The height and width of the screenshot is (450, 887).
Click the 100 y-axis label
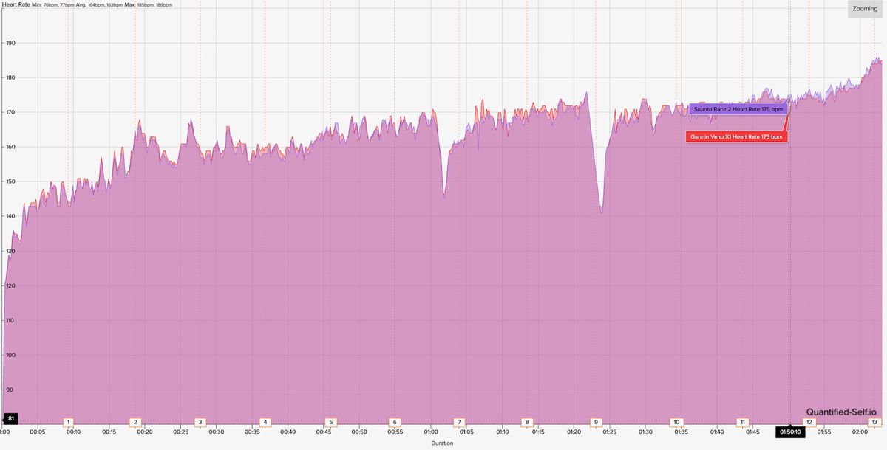pyautogui.click(x=10, y=355)
